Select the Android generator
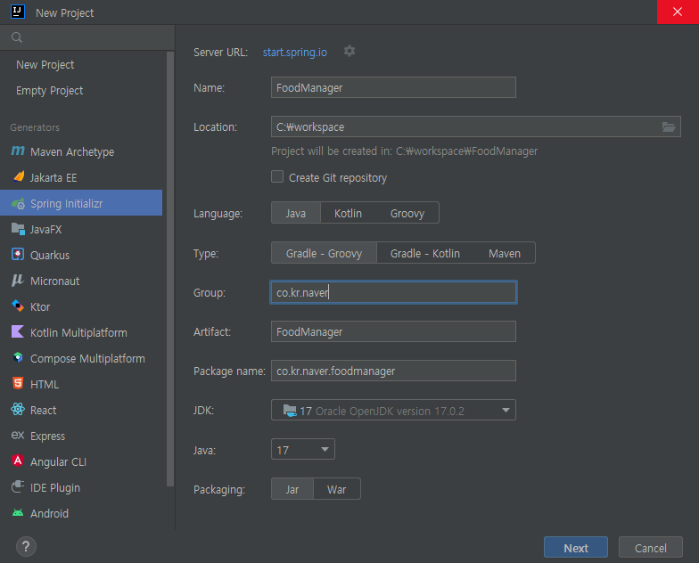 [x=81, y=513]
